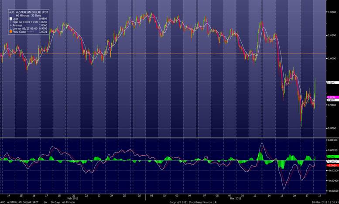
Task: Click the green histogram value tag
Action: [x=332, y=156]
